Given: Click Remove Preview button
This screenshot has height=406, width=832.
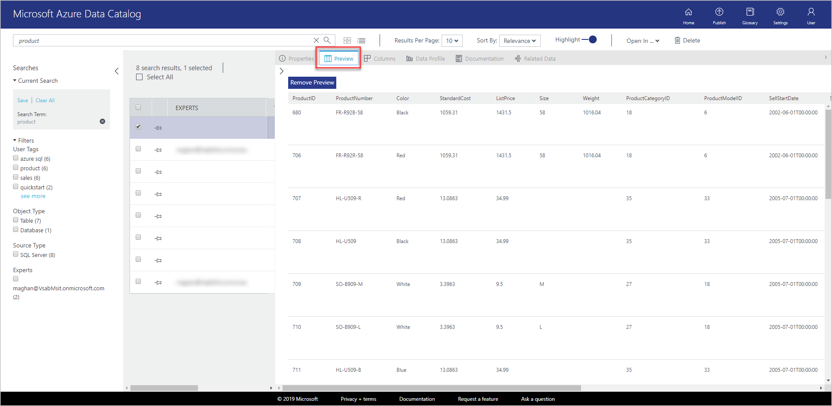Looking at the screenshot, I should [312, 82].
